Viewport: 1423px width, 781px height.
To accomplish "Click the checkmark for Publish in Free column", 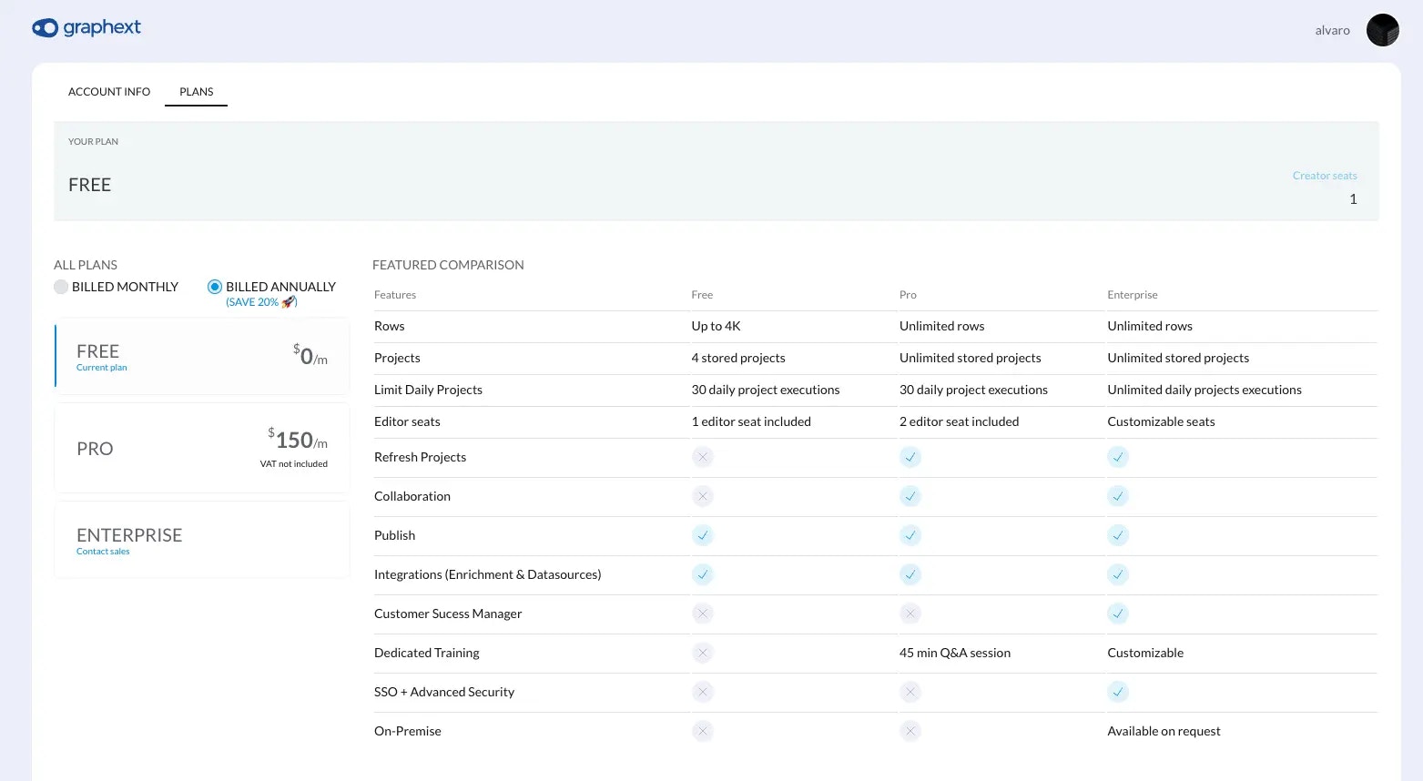I will (x=702, y=535).
